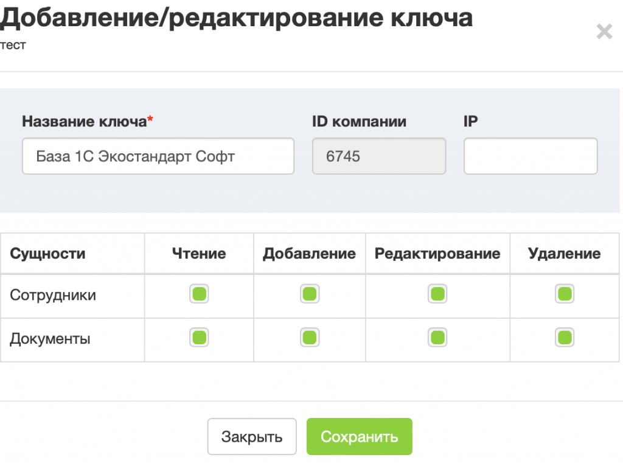Focus the Название ключа input field

(x=158, y=156)
